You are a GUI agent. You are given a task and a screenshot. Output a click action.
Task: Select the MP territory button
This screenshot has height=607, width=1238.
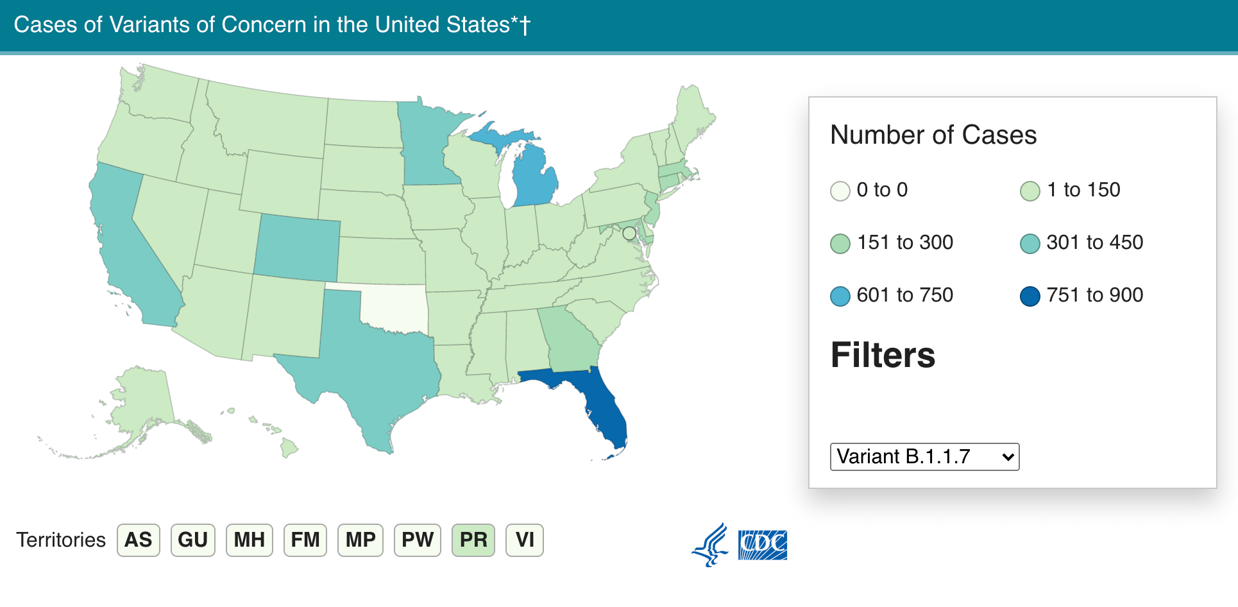tap(360, 540)
